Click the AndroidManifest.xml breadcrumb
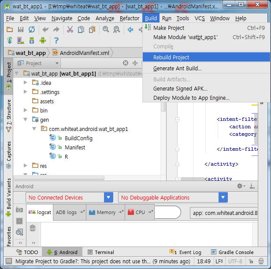 (82, 53)
